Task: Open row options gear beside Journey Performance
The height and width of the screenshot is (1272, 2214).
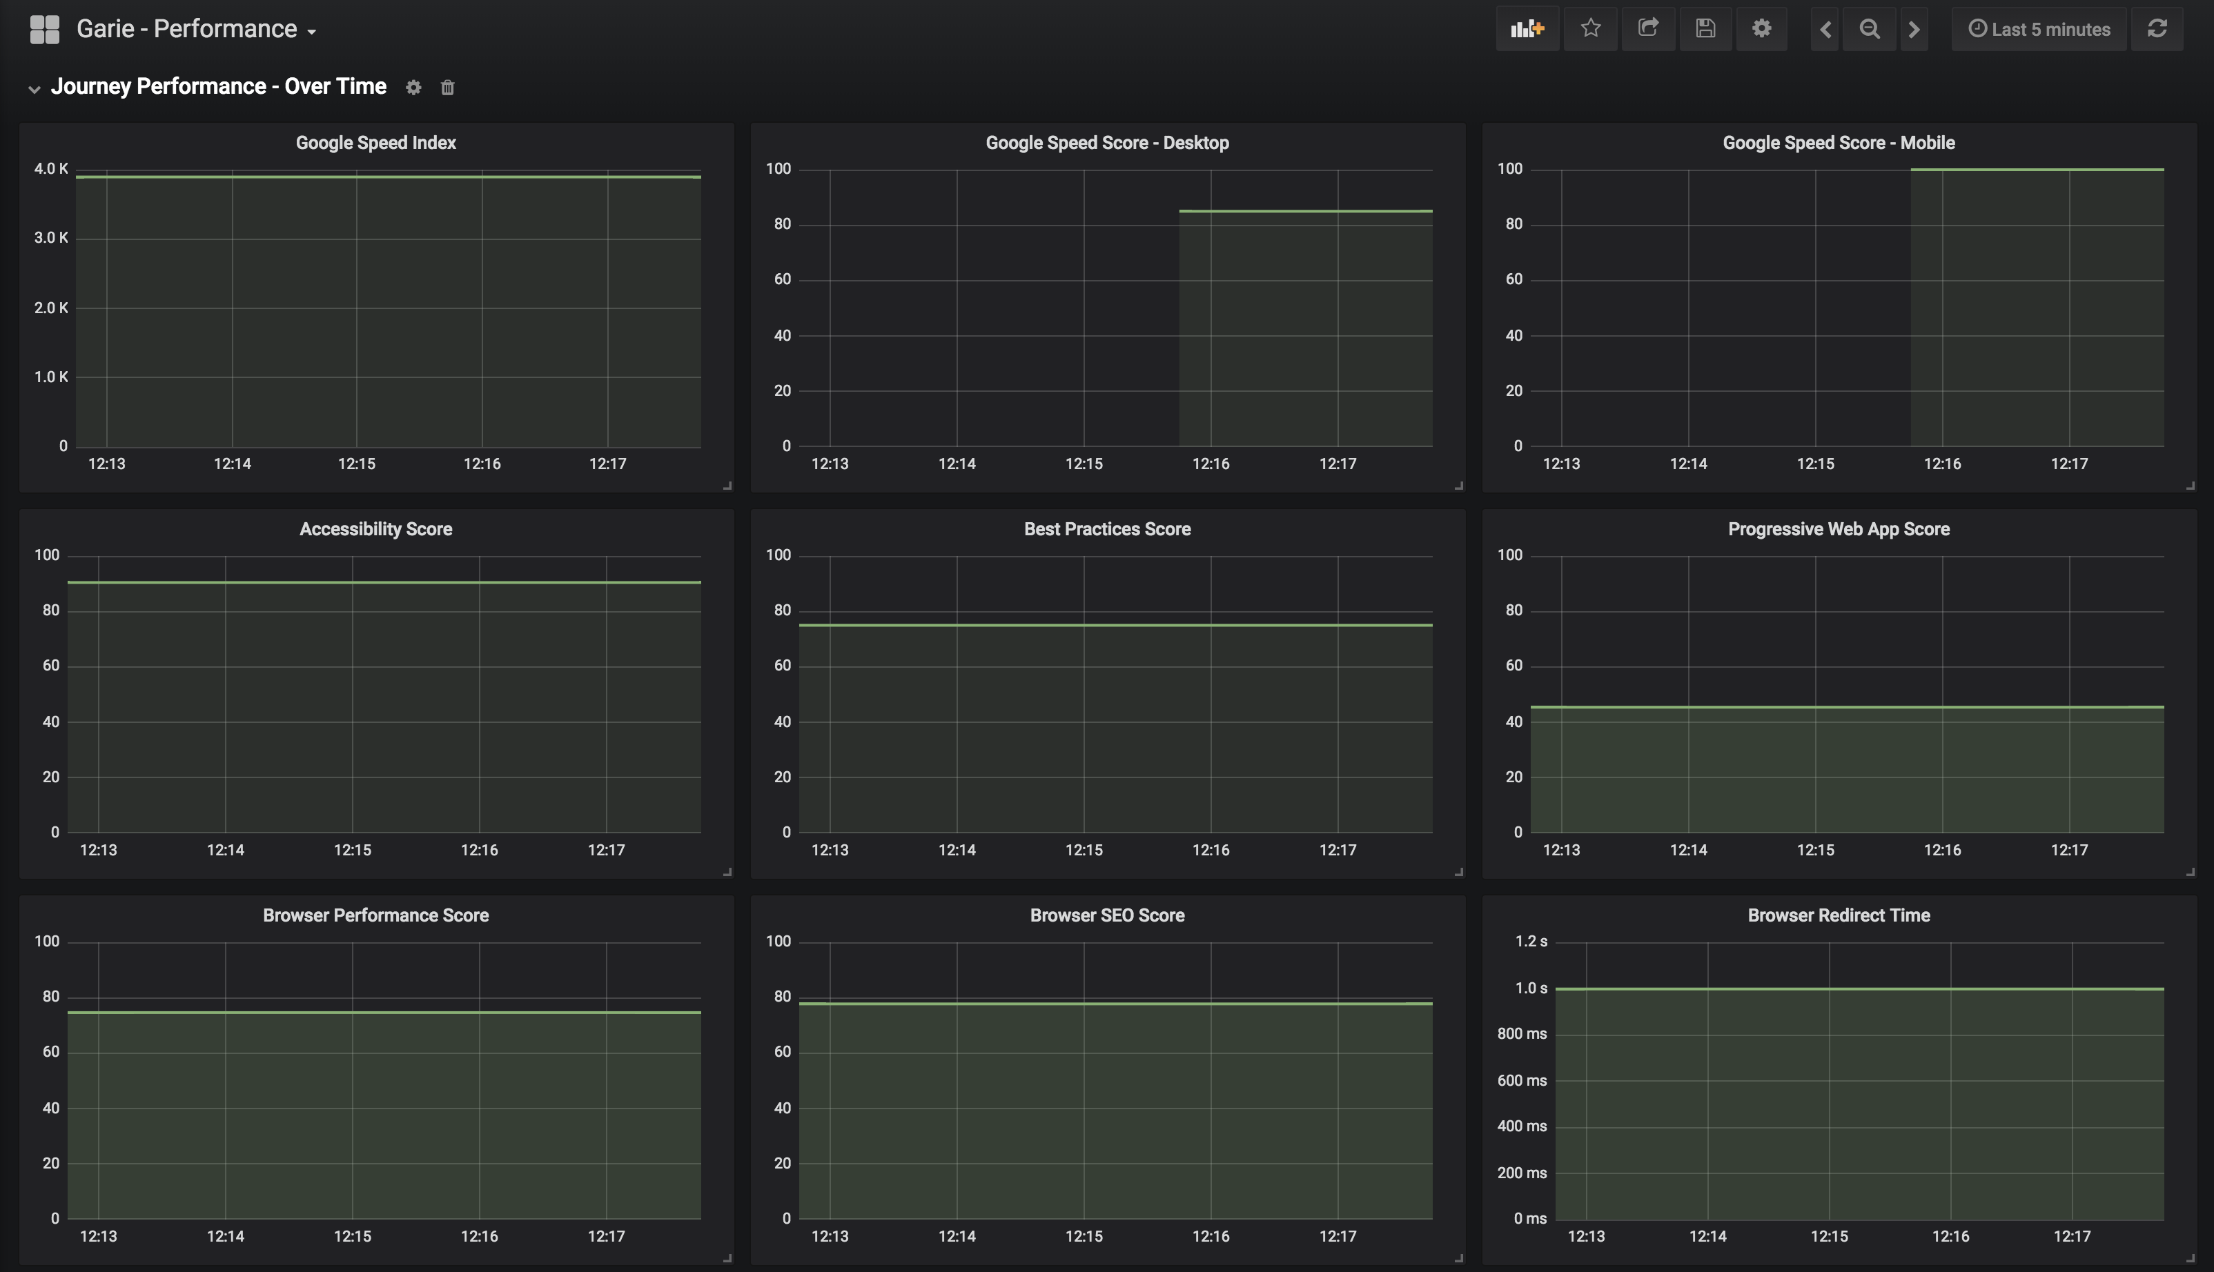Action: 413,88
